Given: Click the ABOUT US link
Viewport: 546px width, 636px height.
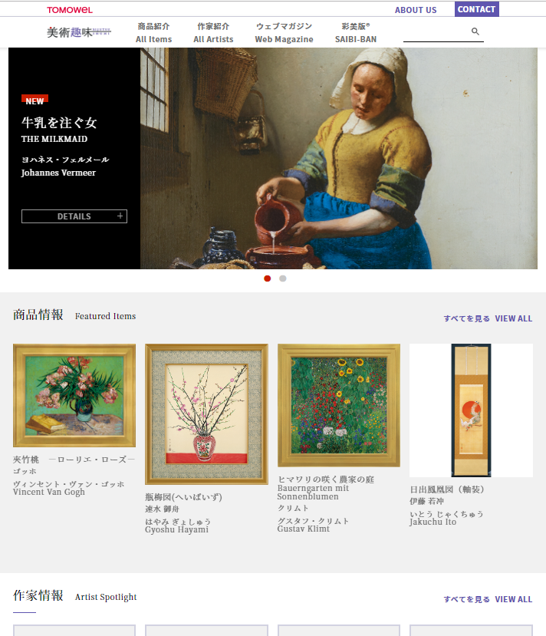Looking at the screenshot, I should click(x=416, y=10).
